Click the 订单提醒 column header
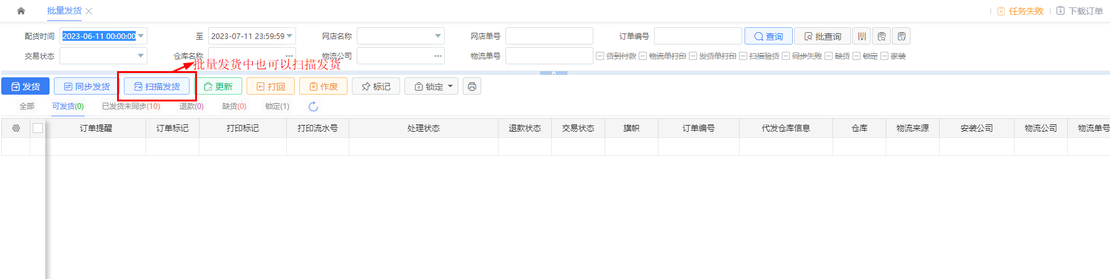 [96, 128]
